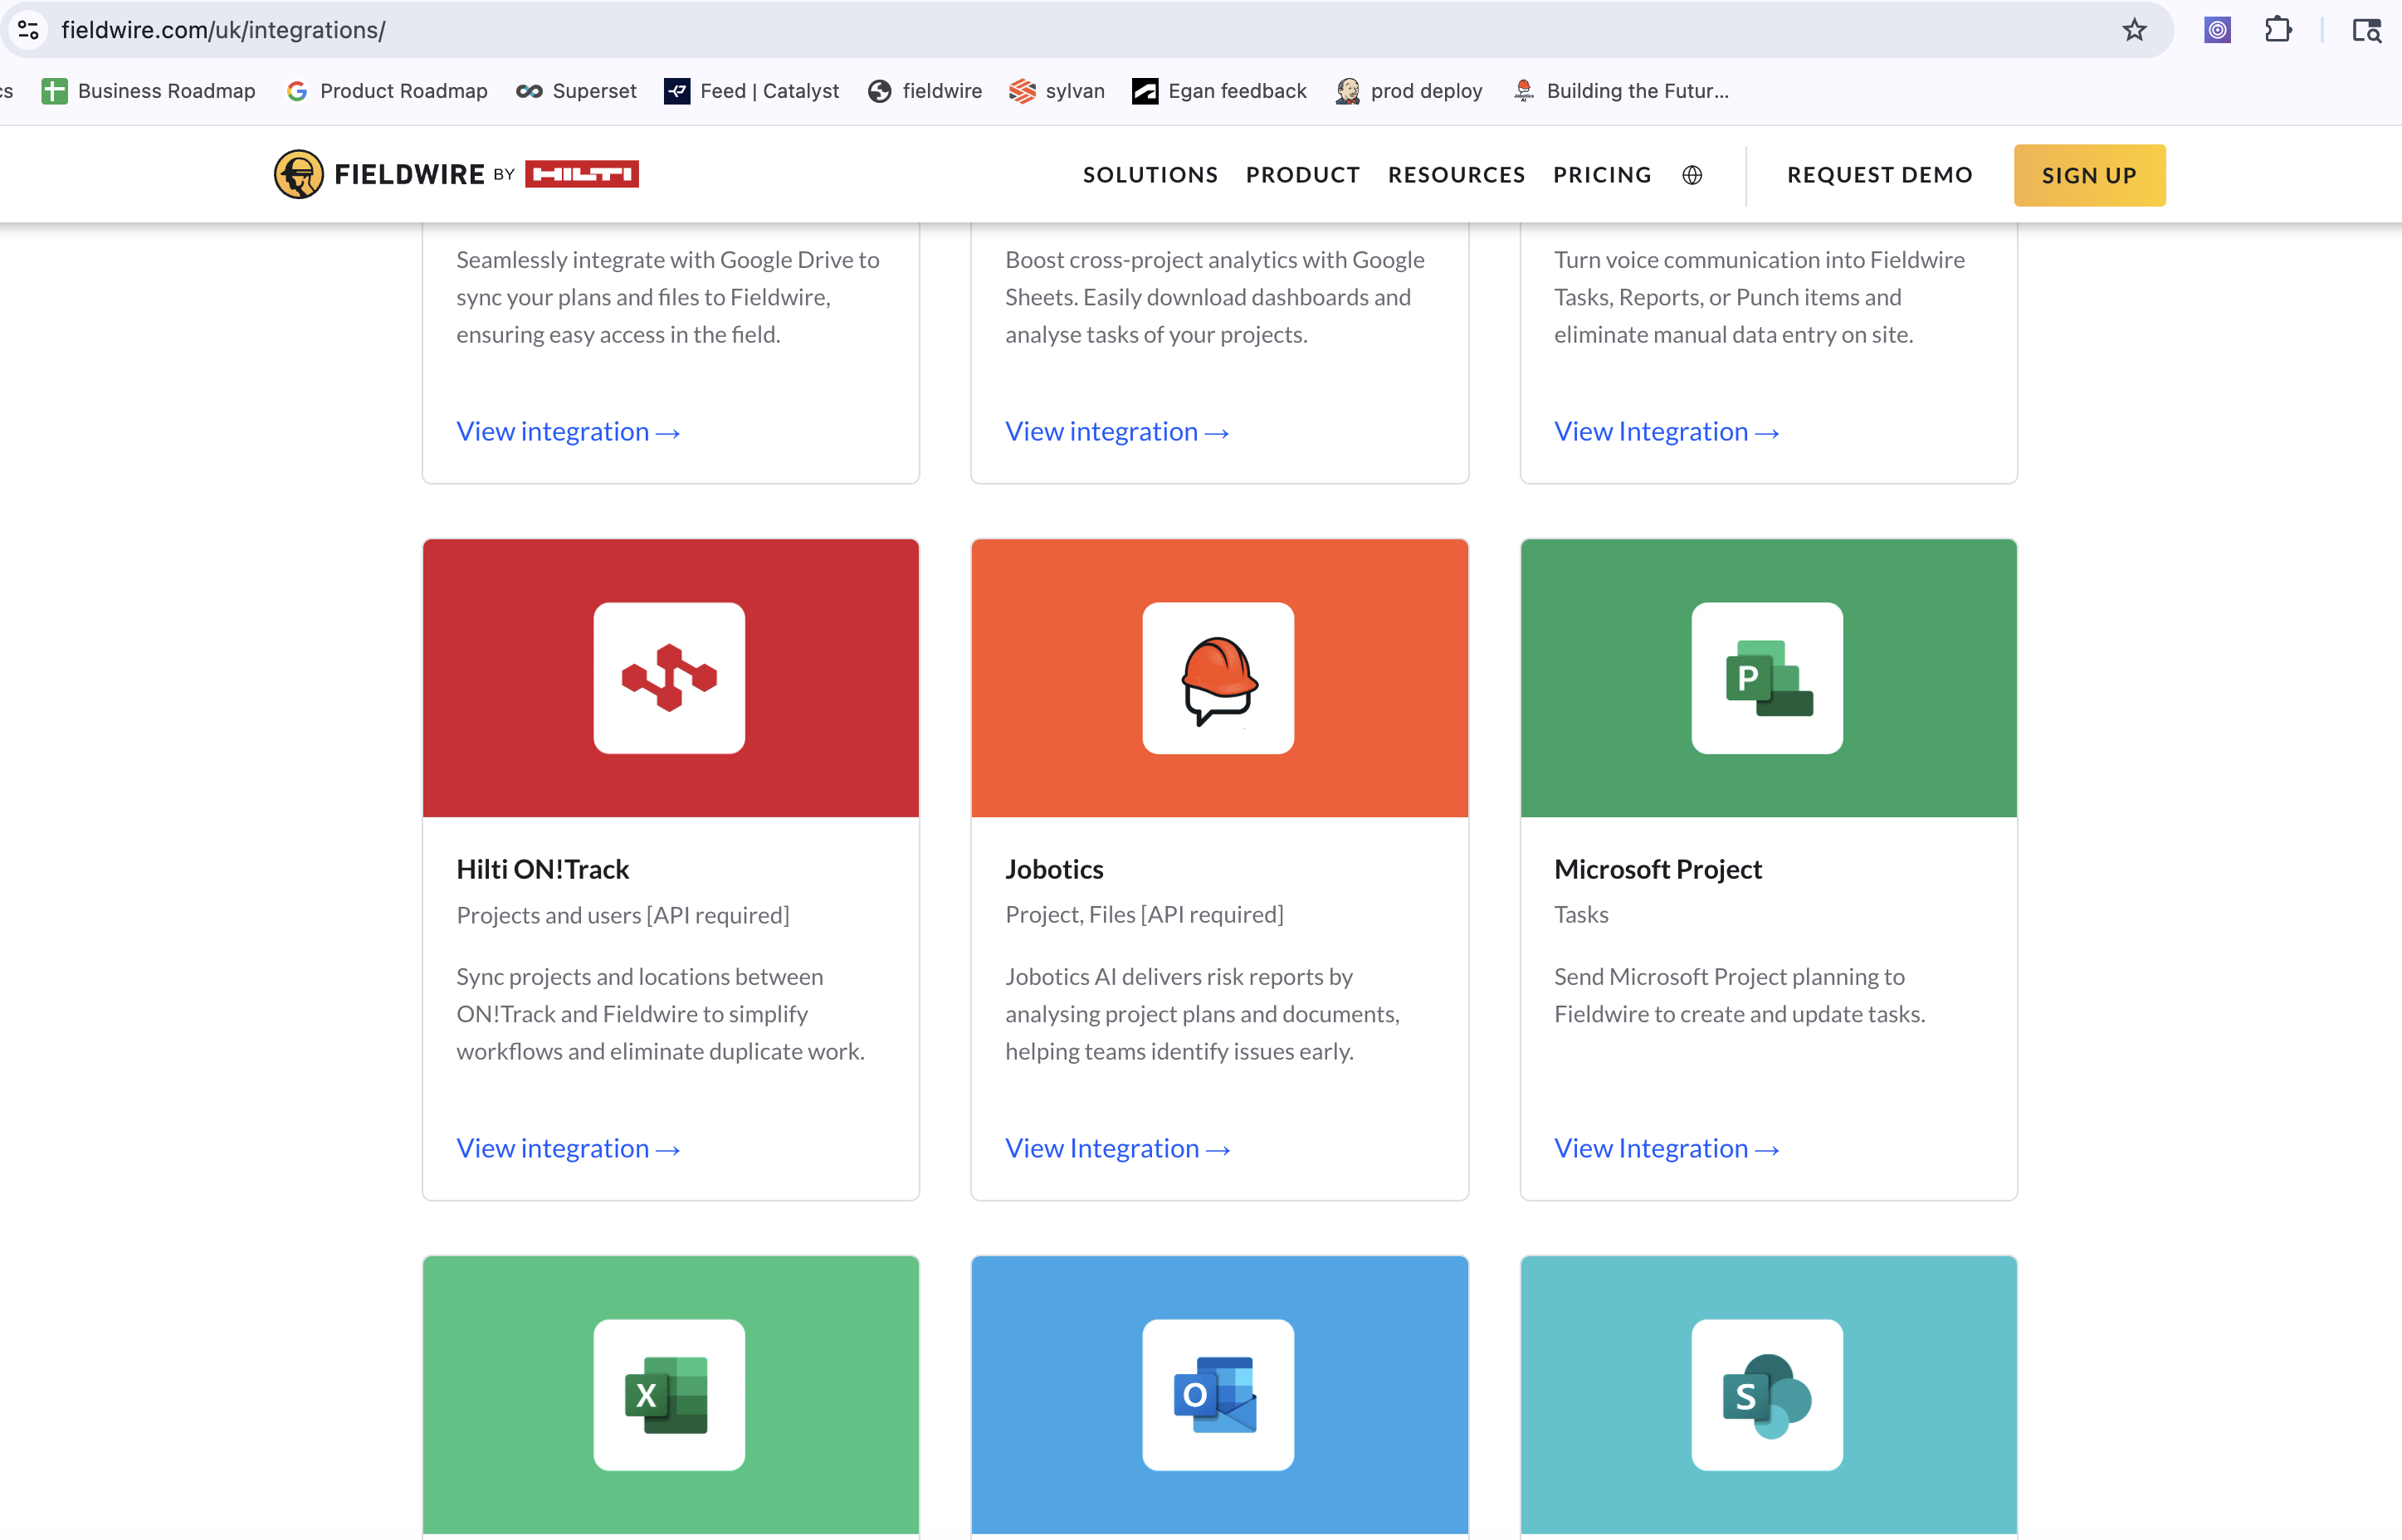Click the Google Drive description paragraph

click(x=668, y=297)
